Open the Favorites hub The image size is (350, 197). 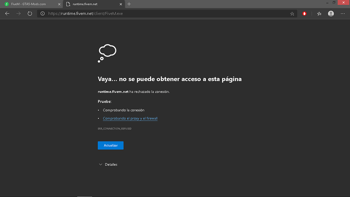click(x=320, y=14)
